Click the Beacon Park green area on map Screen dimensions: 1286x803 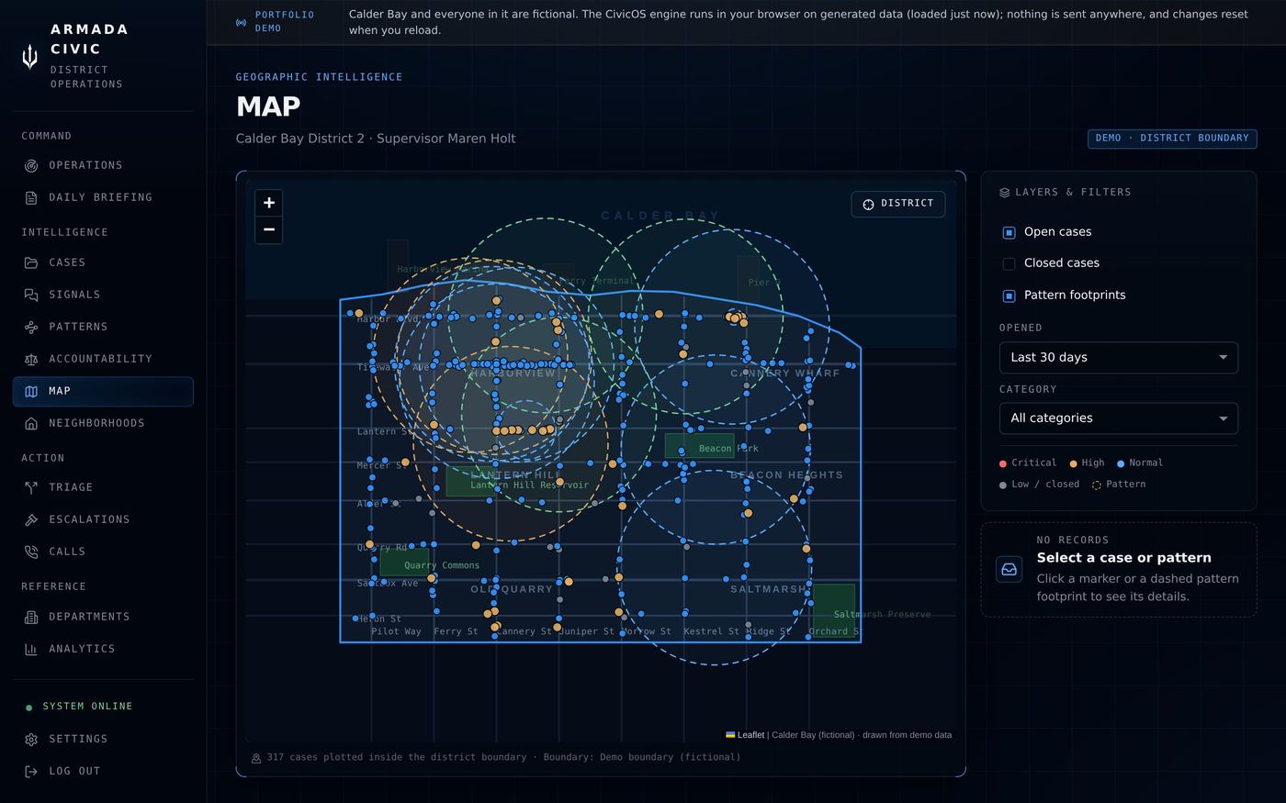[699, 446]
